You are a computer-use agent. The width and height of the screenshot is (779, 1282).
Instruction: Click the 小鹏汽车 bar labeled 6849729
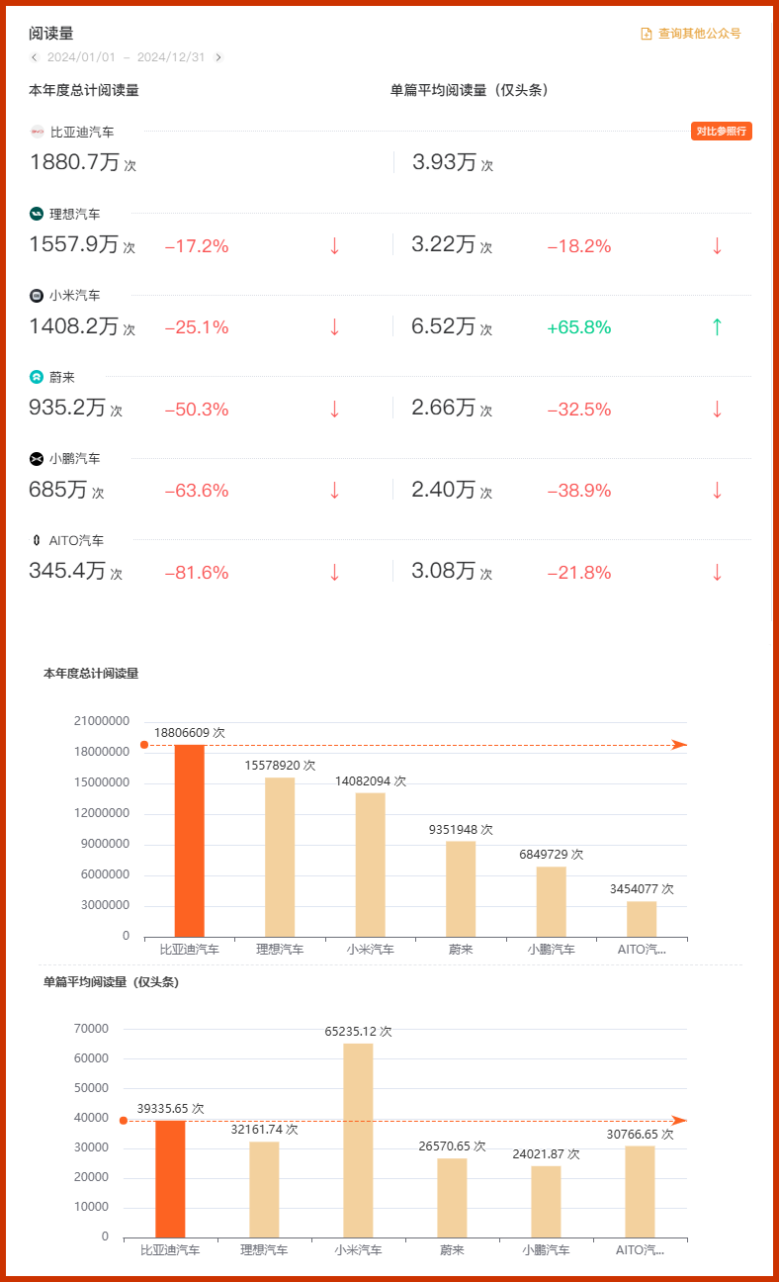tap(552, 901)
